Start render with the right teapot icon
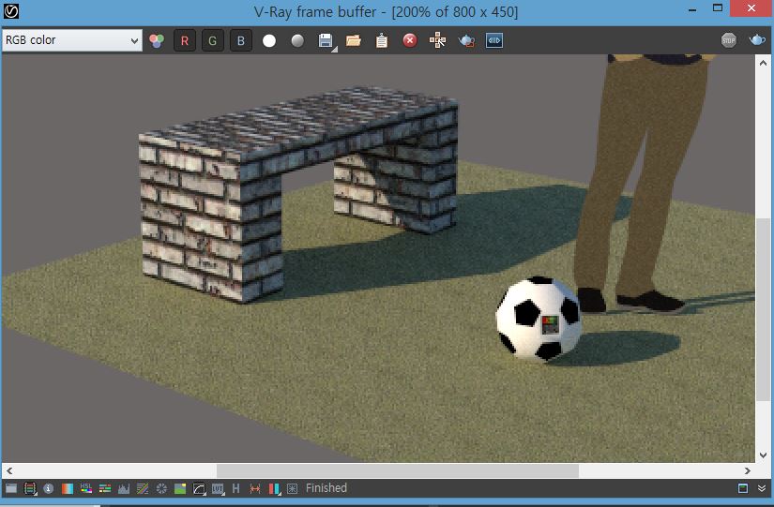Viewport: 774px width, 507px height. pyautogui.click(x=757, y=40)
